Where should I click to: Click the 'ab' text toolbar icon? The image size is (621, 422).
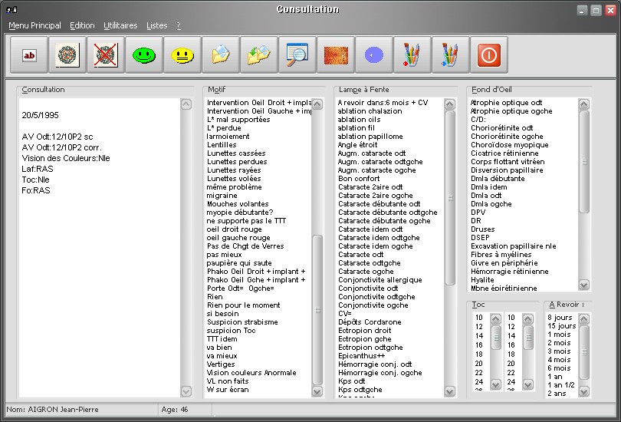click(x=29, y=55)
